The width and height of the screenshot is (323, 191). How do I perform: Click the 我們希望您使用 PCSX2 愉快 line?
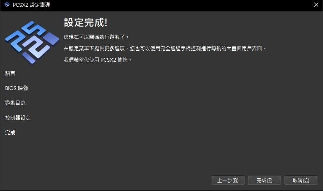tap(97, 60)
